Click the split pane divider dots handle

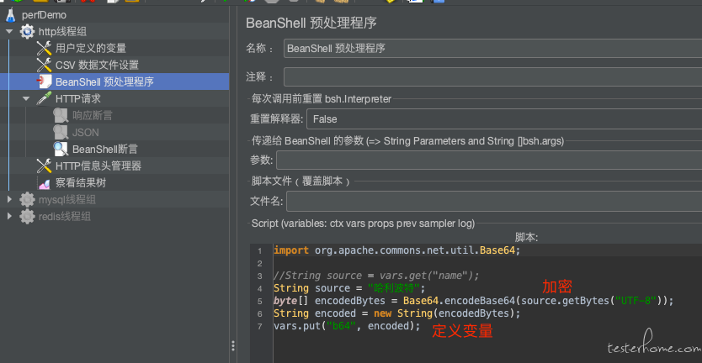coord(233,345)
